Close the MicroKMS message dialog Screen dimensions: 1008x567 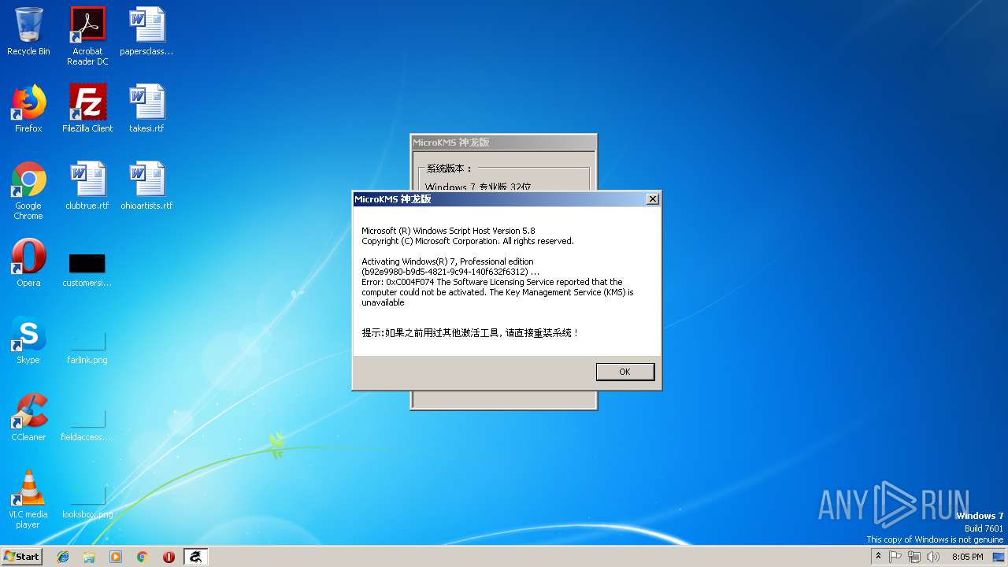[652, 199]
